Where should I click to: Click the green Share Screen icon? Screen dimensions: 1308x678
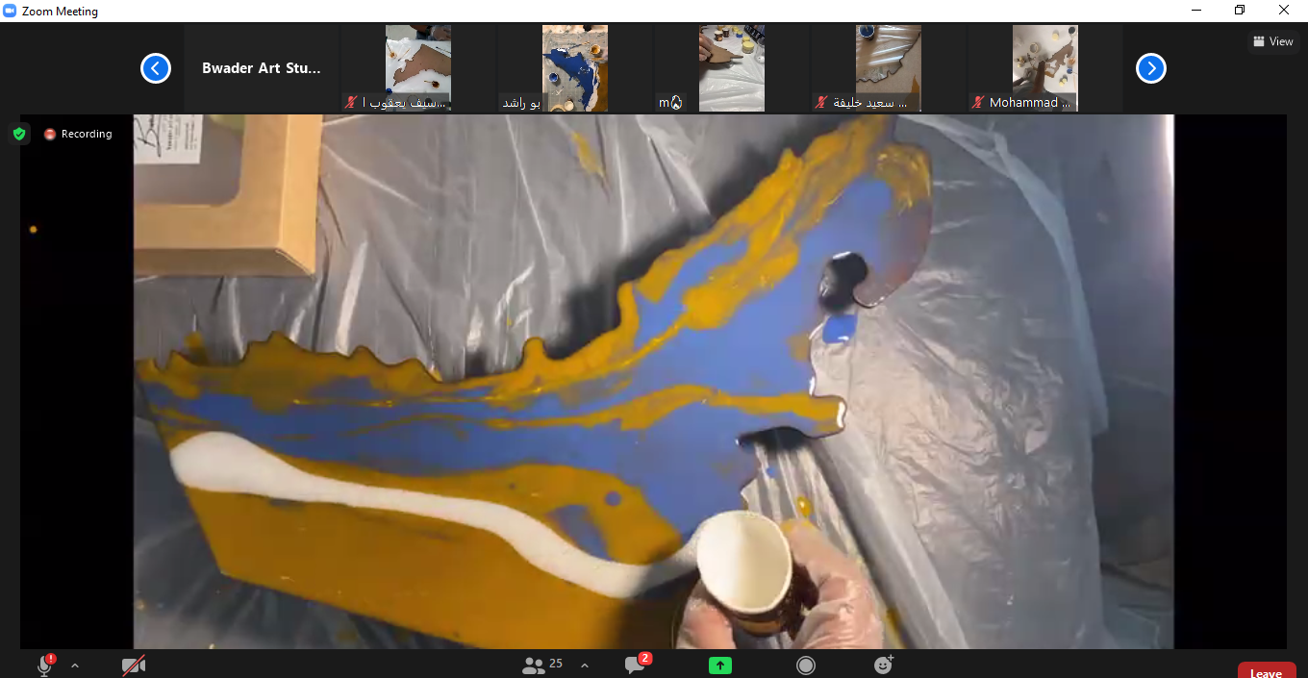tap(720, 665)
